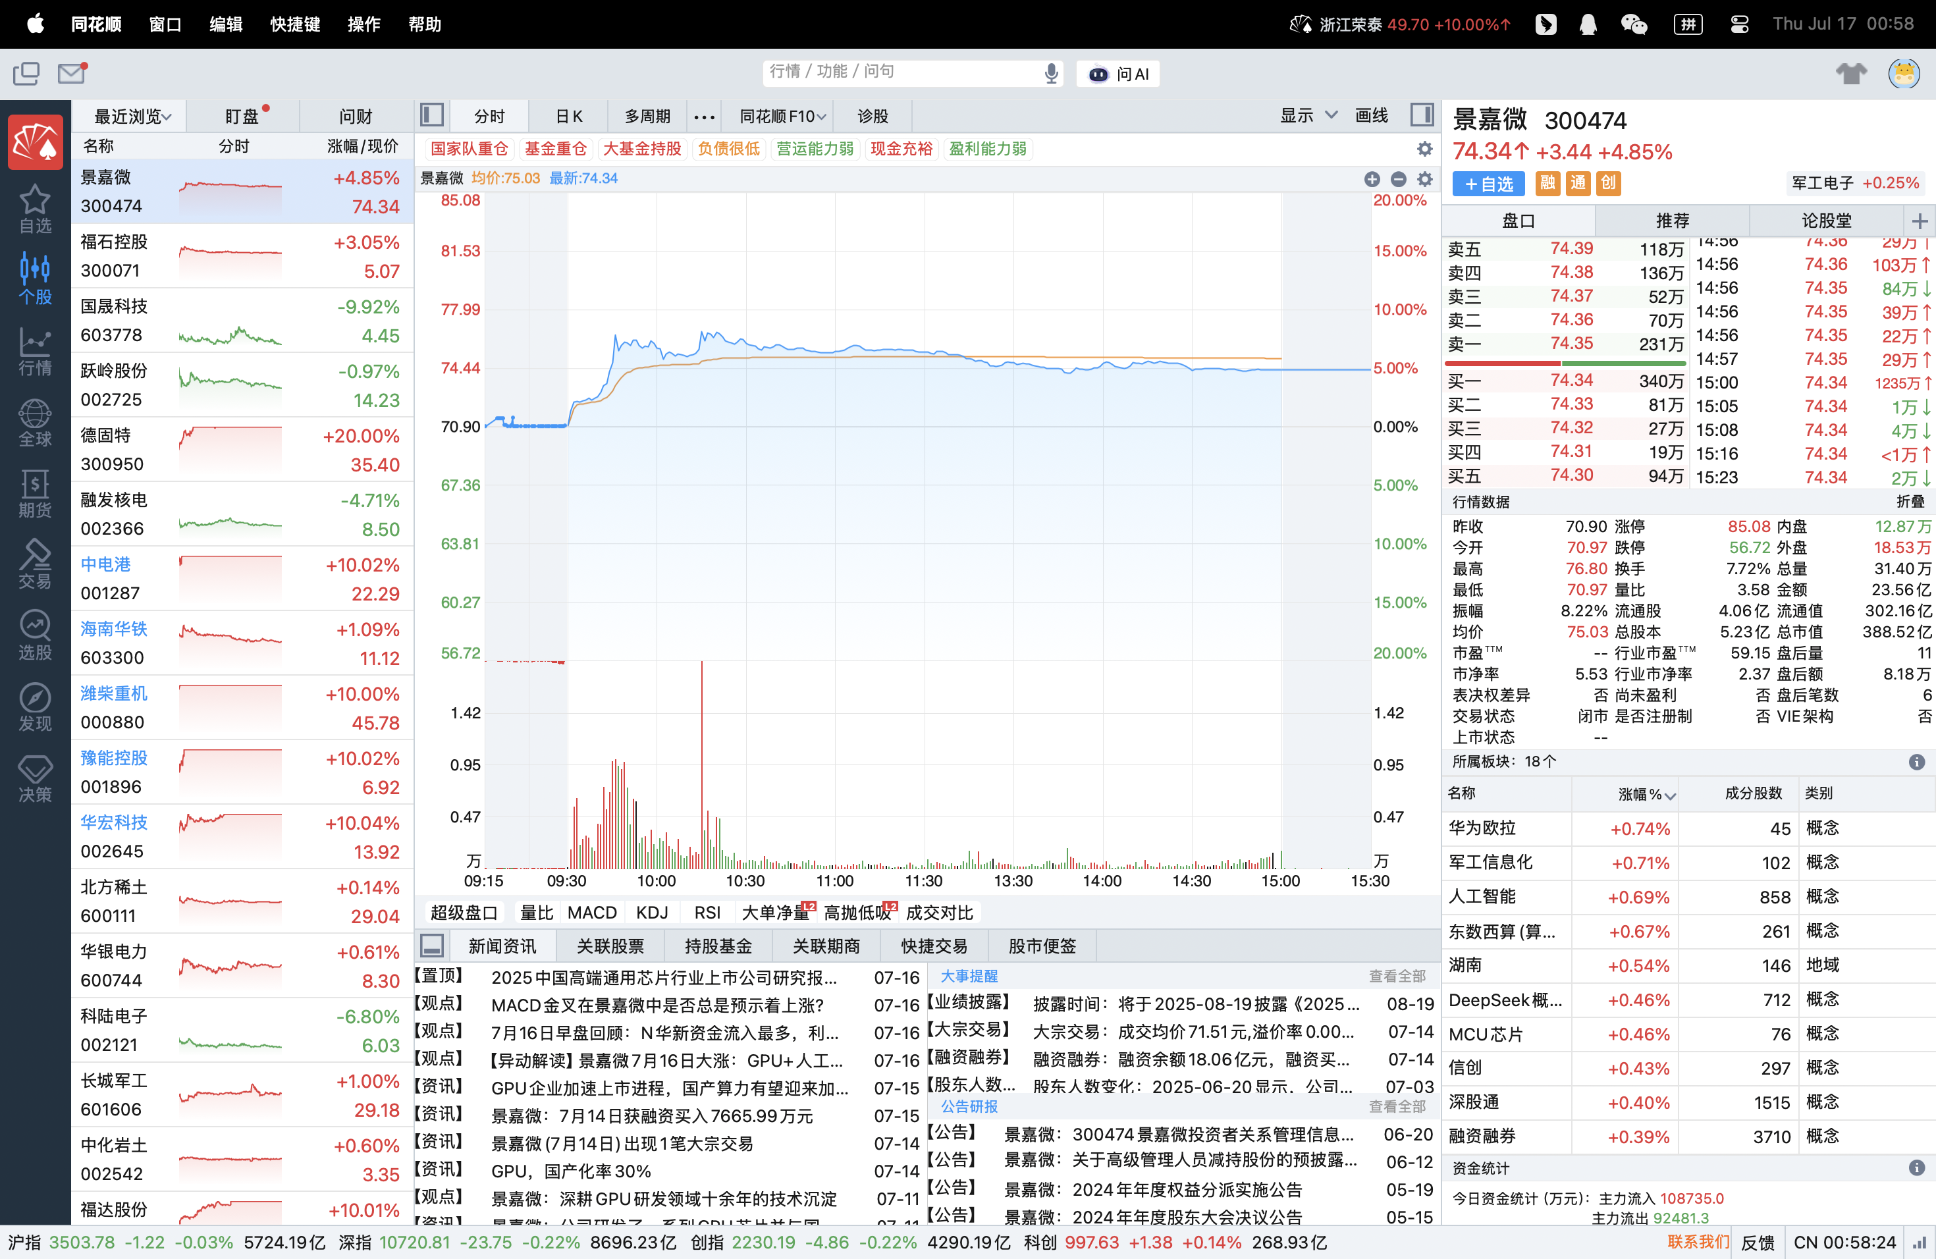This screenshot has height=1259, width=1936.
Task: Open the mail inbox icon
Action: [72, 73]
